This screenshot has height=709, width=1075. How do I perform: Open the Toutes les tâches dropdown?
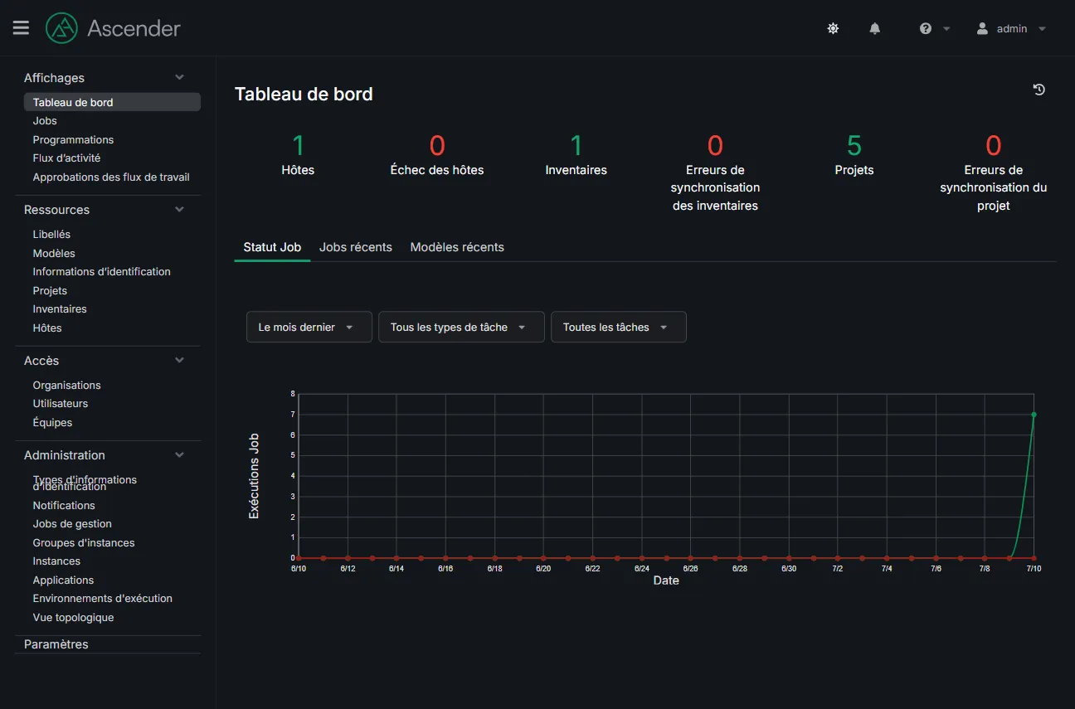tap(619, 327)
